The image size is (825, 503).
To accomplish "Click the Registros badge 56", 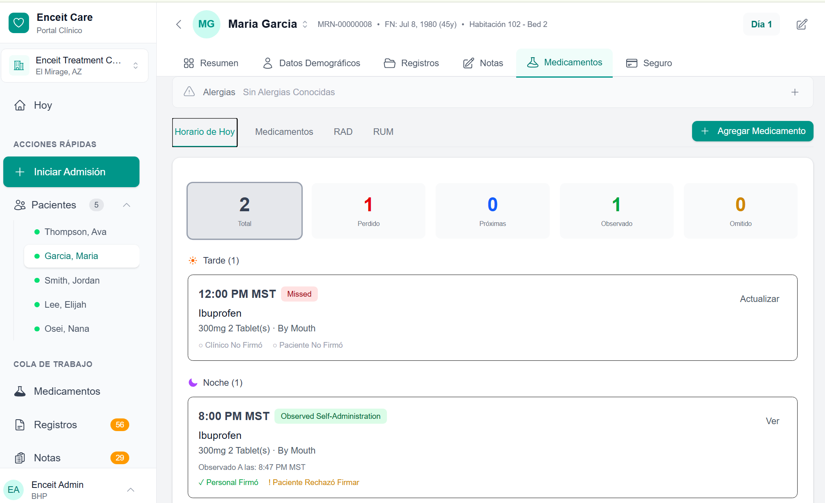I will pyautogui.click(x=119, y=425).
